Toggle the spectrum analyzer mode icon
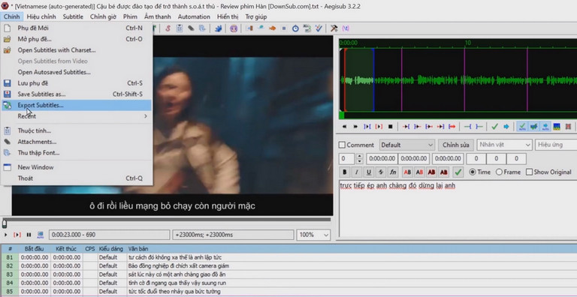 pyautogui.click(x=557, y=127)
